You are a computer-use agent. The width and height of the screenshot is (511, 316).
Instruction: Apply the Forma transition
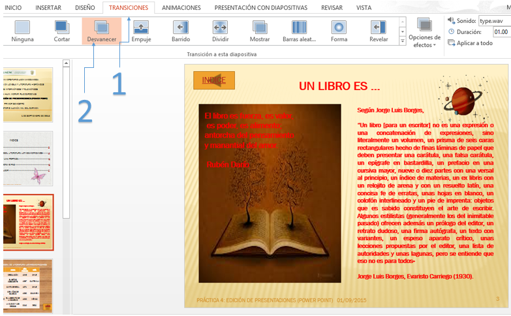pos(339,31)
